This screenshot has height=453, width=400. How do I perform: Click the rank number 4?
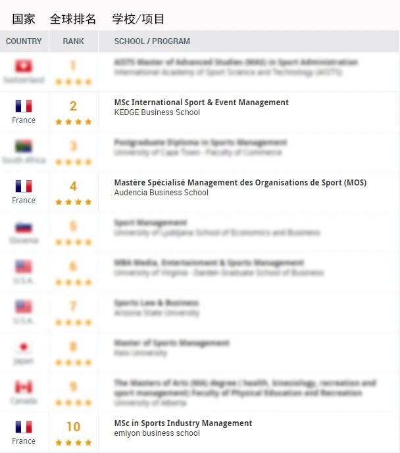74,186
